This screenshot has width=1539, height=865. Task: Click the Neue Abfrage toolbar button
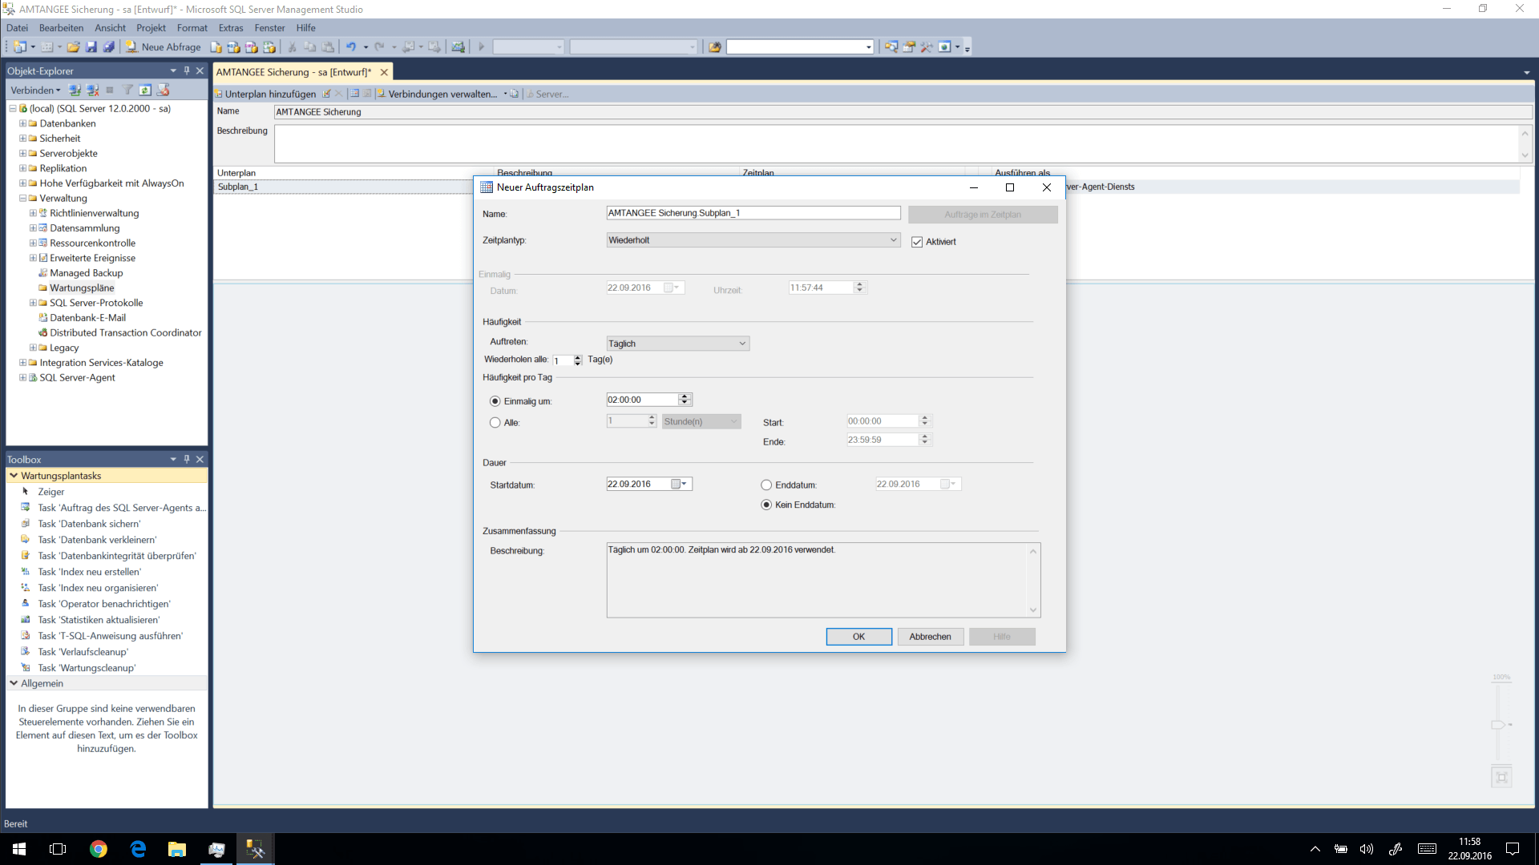164,47
